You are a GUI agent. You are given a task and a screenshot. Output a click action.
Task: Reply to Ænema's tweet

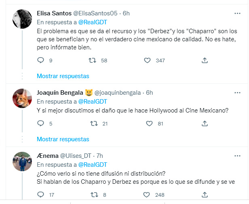pyautogui.click(x=40, y=195)
